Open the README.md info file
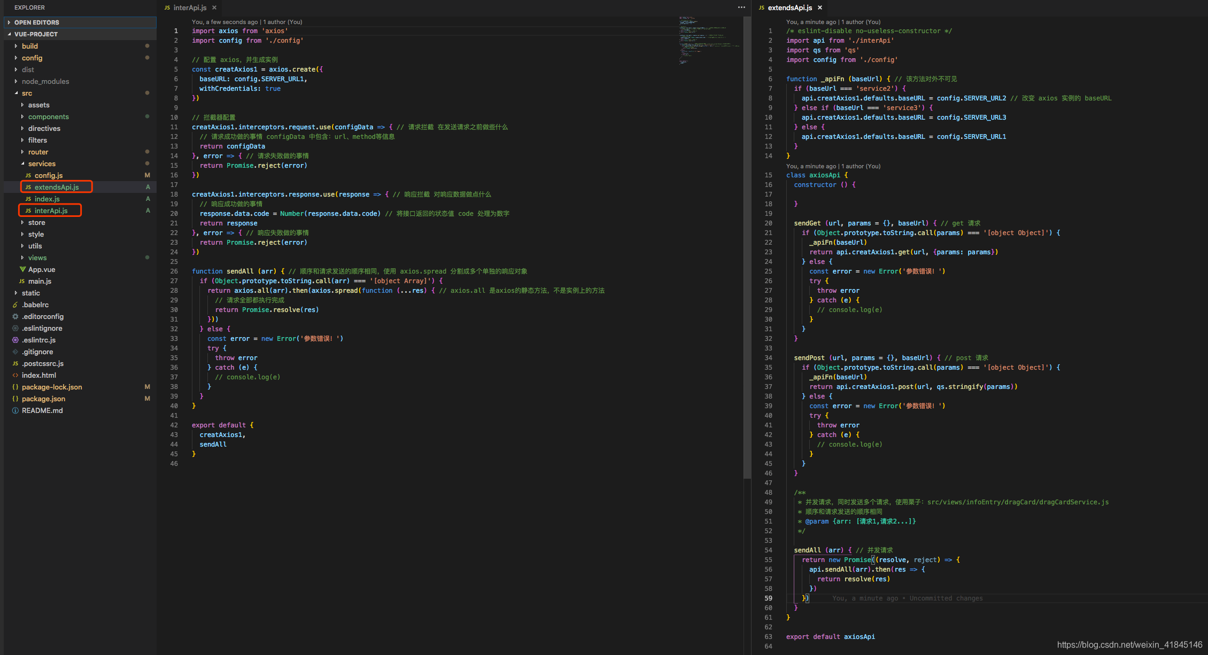This screenshot has width=1208, height=655. 42,410
